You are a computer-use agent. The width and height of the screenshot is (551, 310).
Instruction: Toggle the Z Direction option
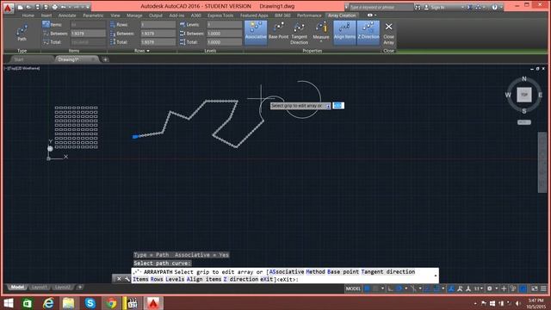[x=368, y=33]
